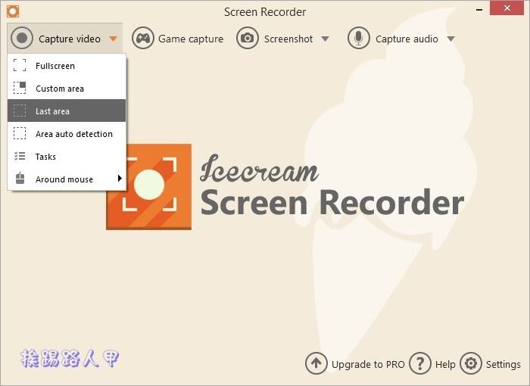Screen dimensions: 530x386
Task: Select Area auto detection option
Action: coord(67,133)
